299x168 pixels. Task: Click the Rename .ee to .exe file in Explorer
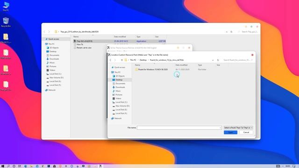tap(84, 48)
